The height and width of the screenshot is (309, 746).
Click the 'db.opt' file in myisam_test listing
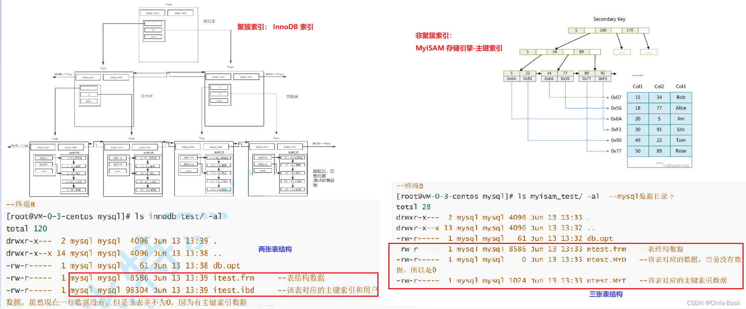click(600, 238)
